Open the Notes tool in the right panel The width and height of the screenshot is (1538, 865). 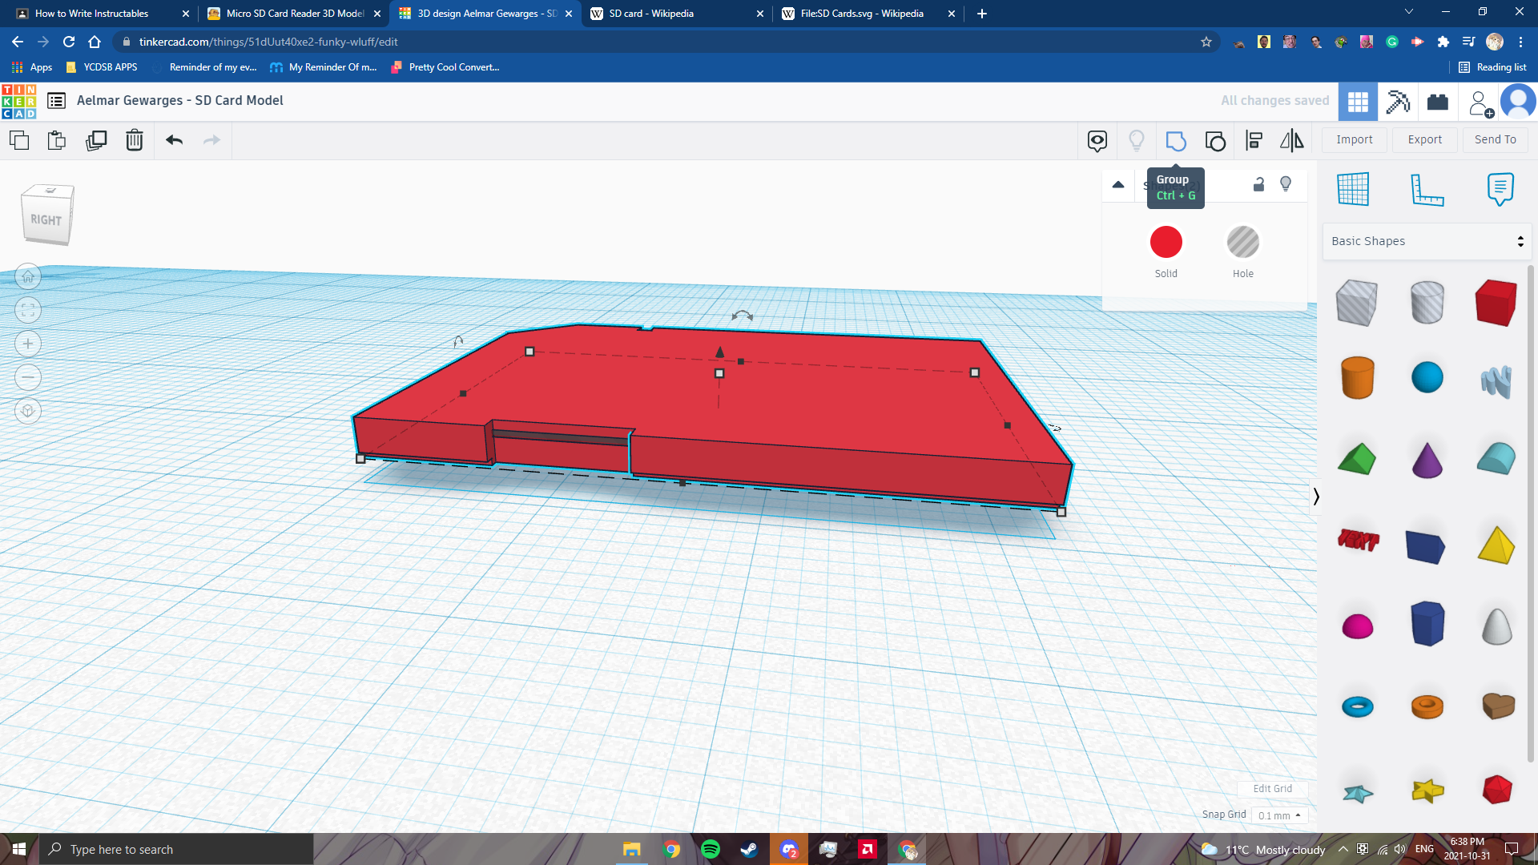[x=1500, y=190]
